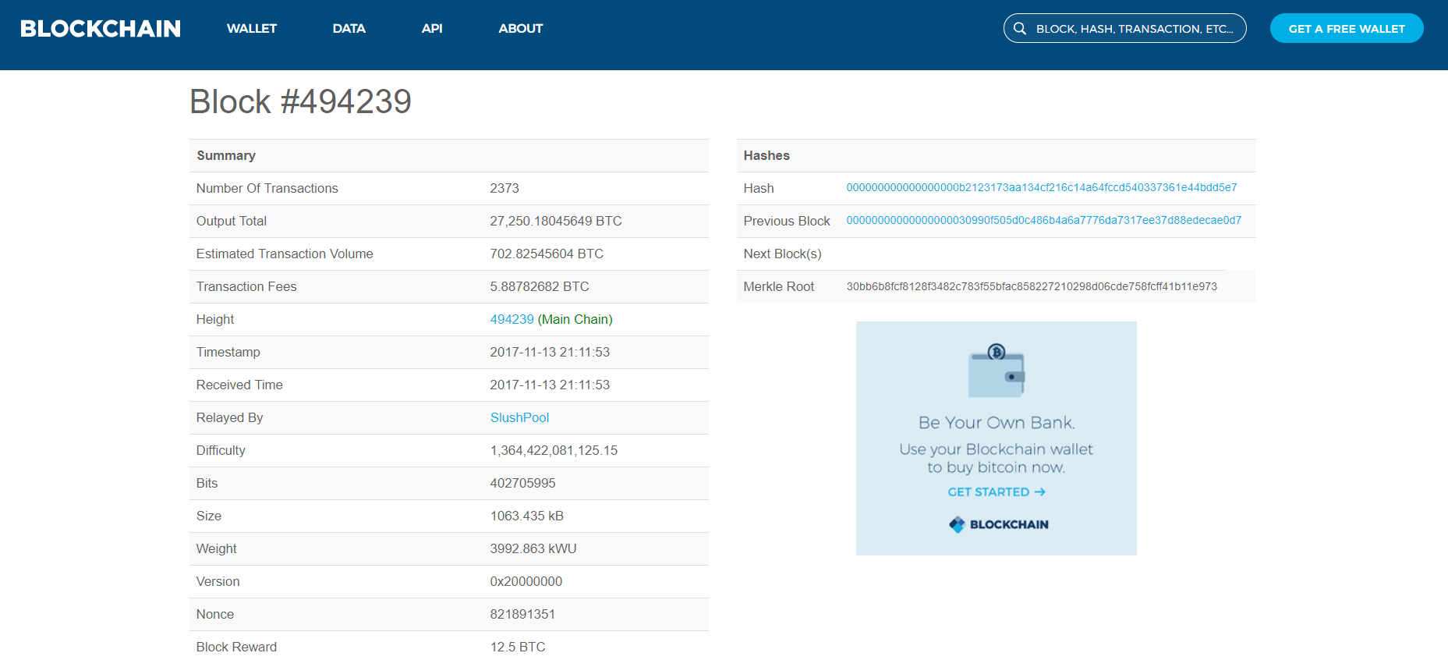The height and width of the screenshot is (667, 1448).
Task: Click the Relayed By label
Action: 230,417
